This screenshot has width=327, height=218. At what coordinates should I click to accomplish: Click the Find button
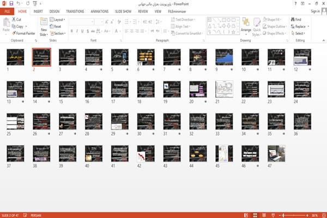(296, 20)
